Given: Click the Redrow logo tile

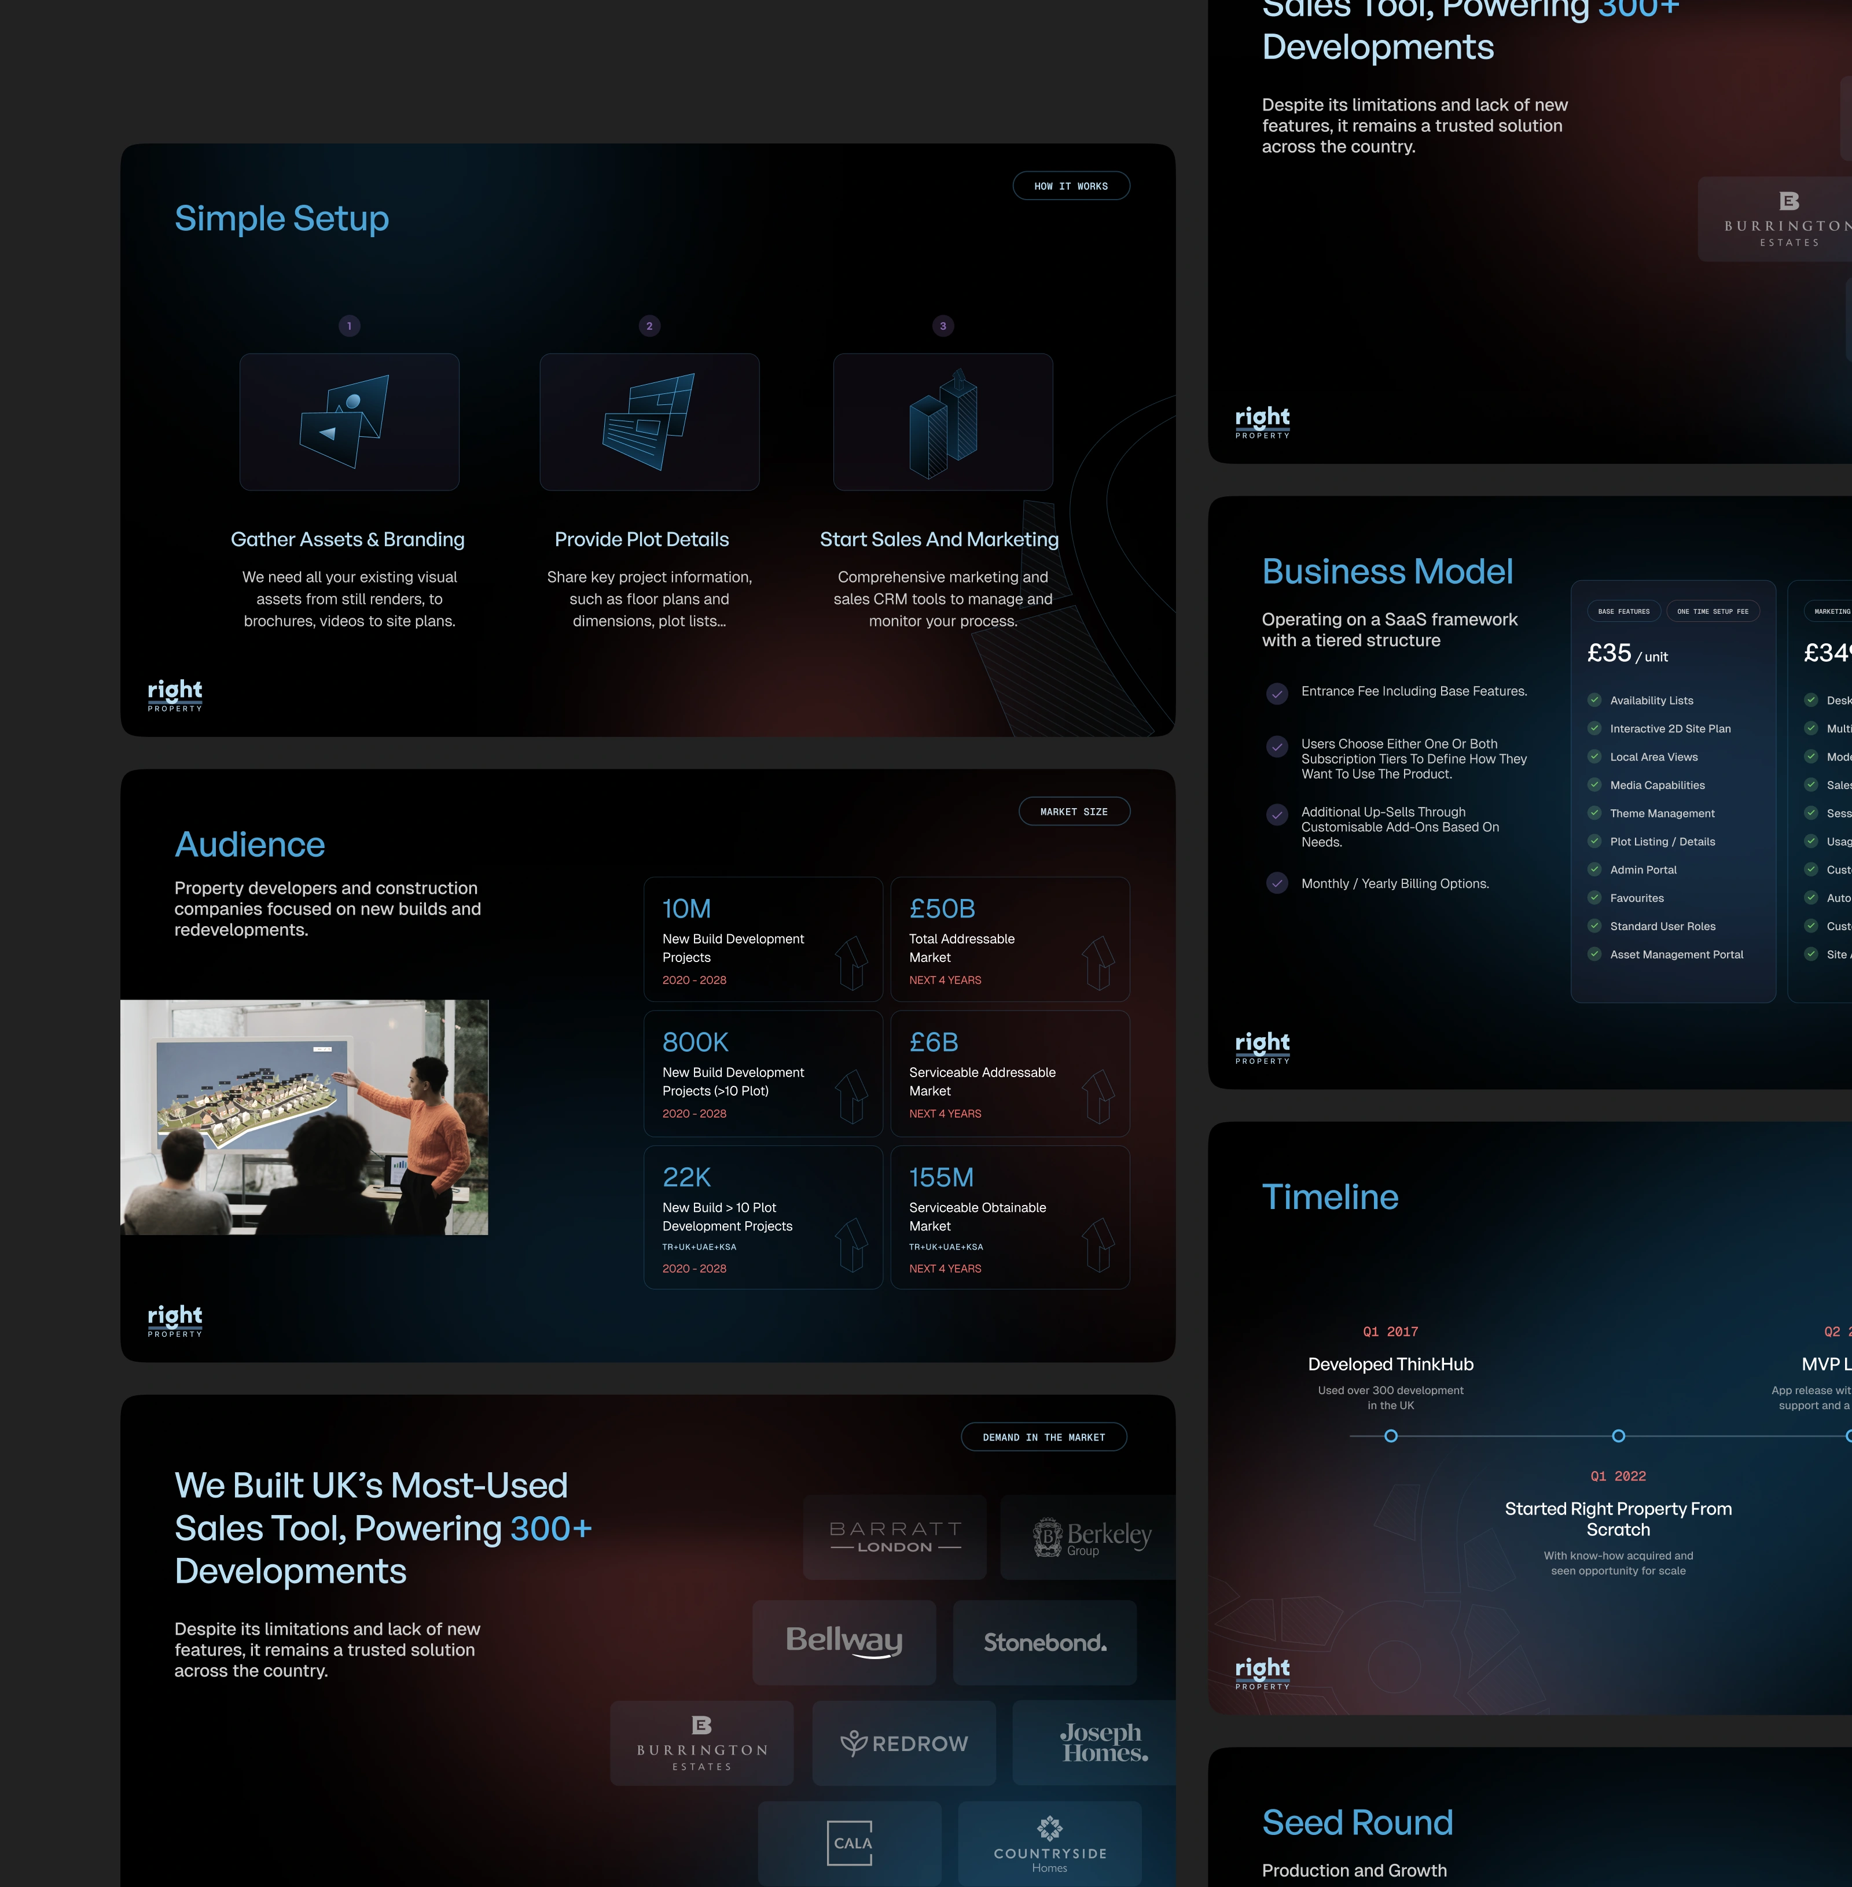Looking at the screenshot, I should pos(903,1742).
